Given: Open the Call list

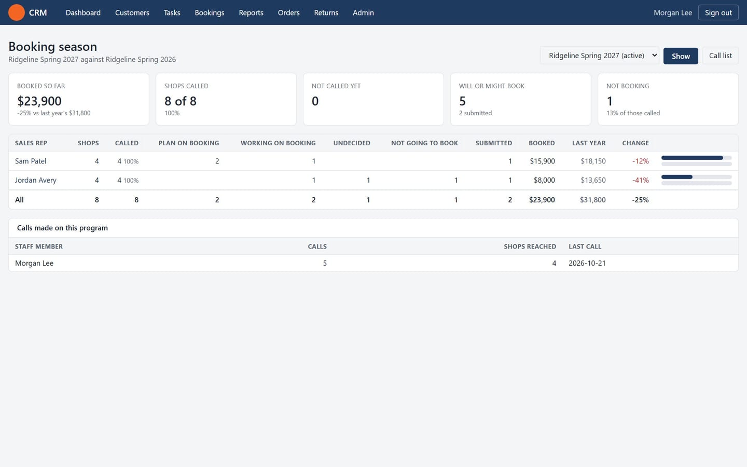Looking at the screenshot, I should click(x=721, y=56).
